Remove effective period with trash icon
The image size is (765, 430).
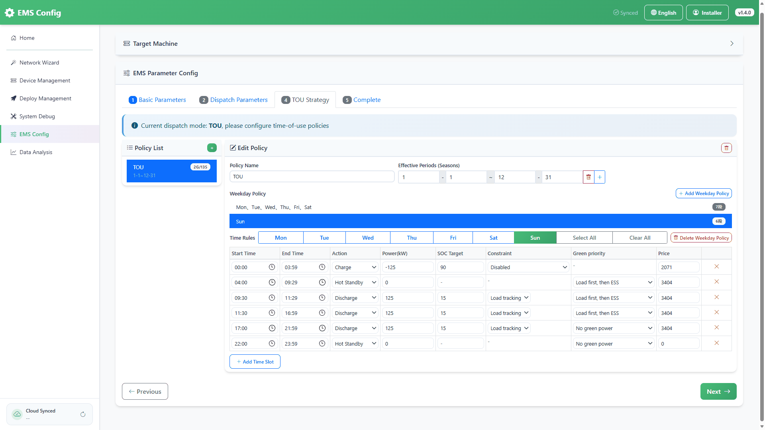pos(588,177)
